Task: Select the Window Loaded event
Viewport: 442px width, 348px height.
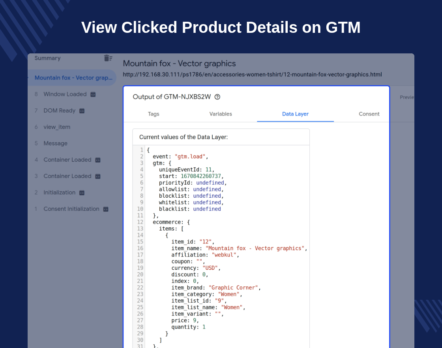Action: (x=65, y=95)
